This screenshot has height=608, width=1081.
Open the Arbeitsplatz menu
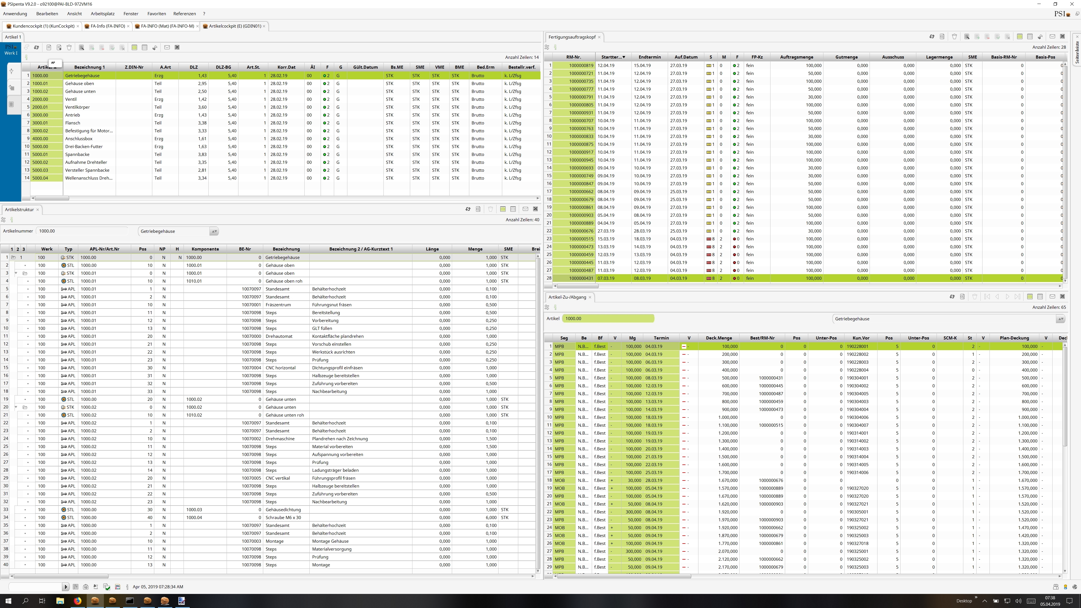[102, 14]
